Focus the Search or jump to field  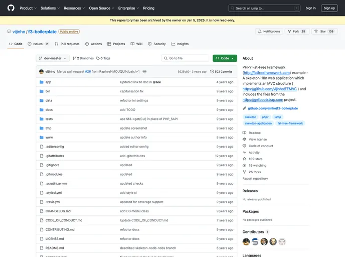264,8
